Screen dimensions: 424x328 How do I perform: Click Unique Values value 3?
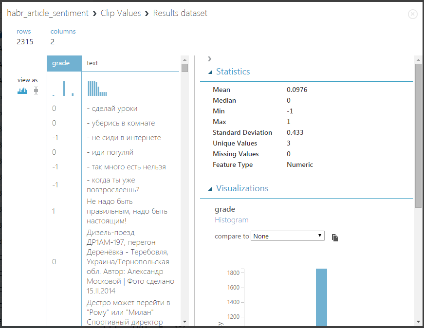[x=289, y=143]
